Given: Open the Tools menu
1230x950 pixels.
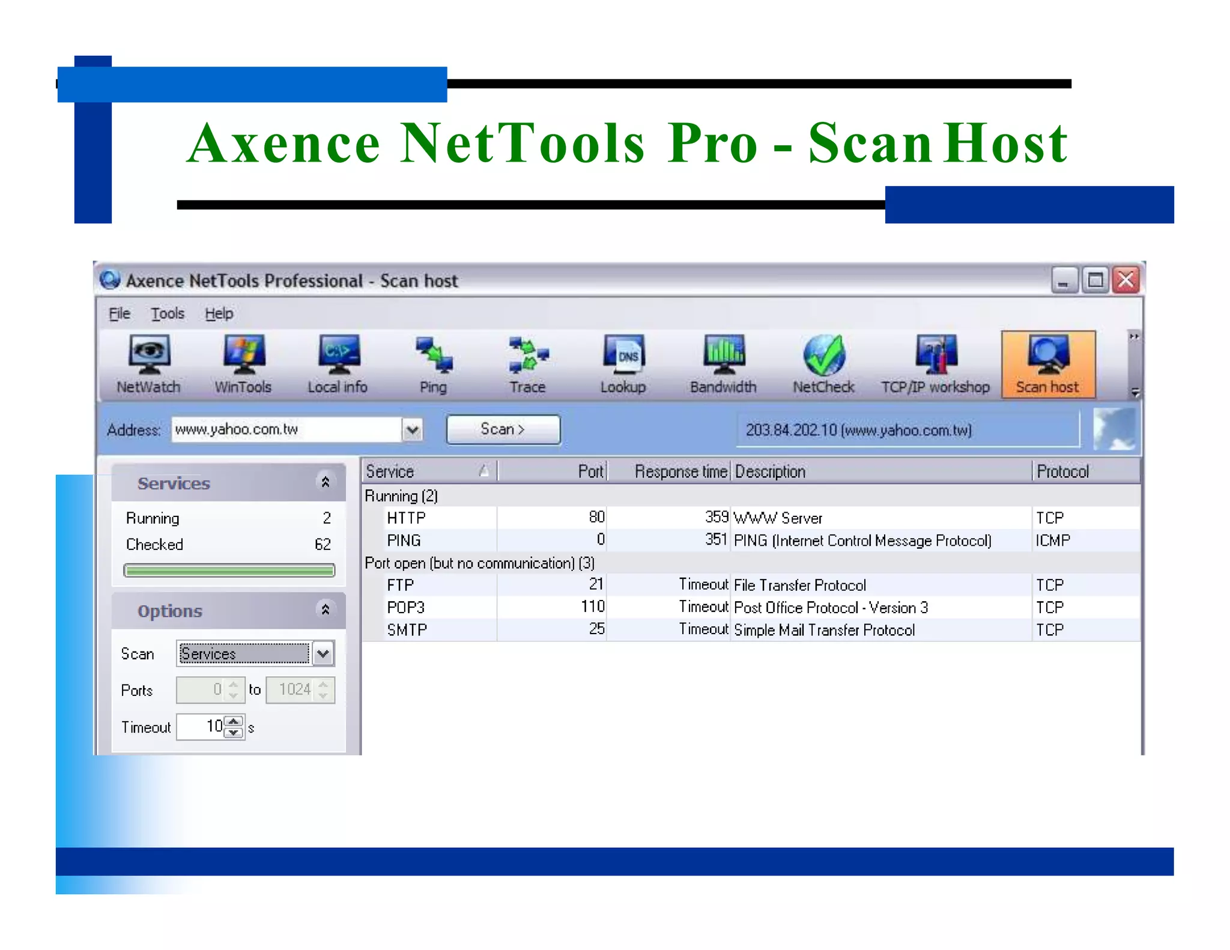Looking at the screenshot, I should click(168, 313).
